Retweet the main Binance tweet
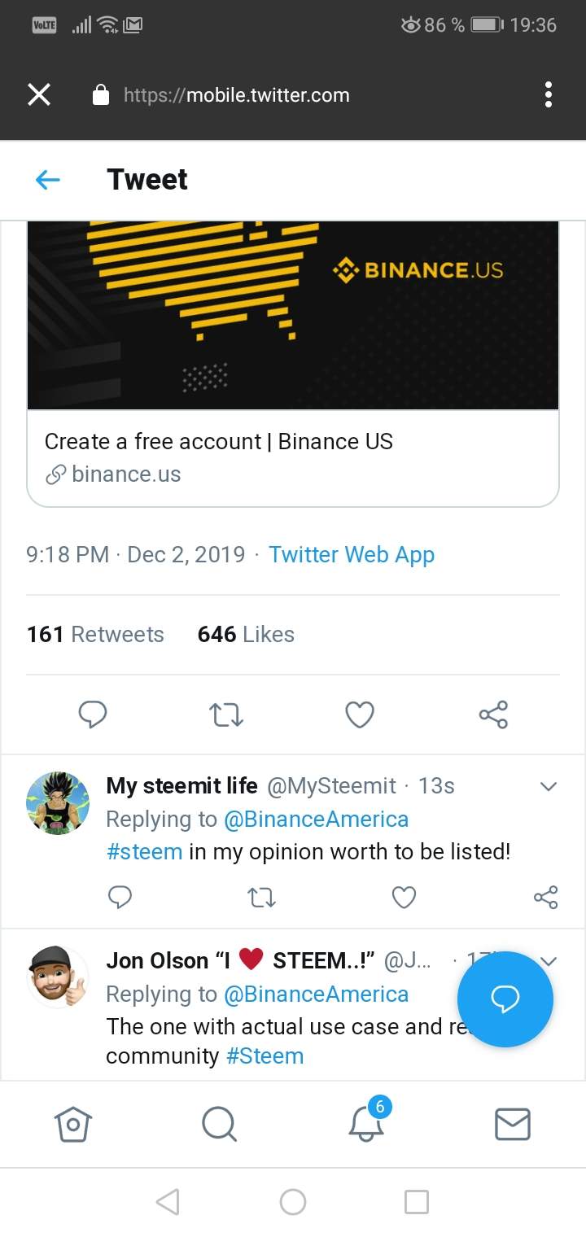The image size is (586, 1237). coord(226,715)
